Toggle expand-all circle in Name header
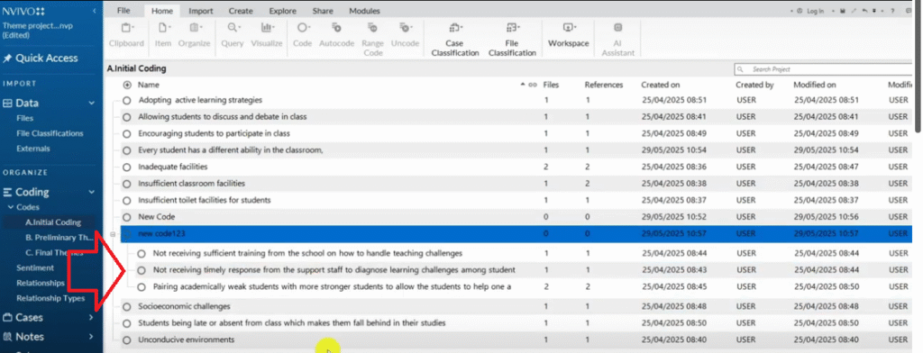The image size is (923, 353). 127,86
